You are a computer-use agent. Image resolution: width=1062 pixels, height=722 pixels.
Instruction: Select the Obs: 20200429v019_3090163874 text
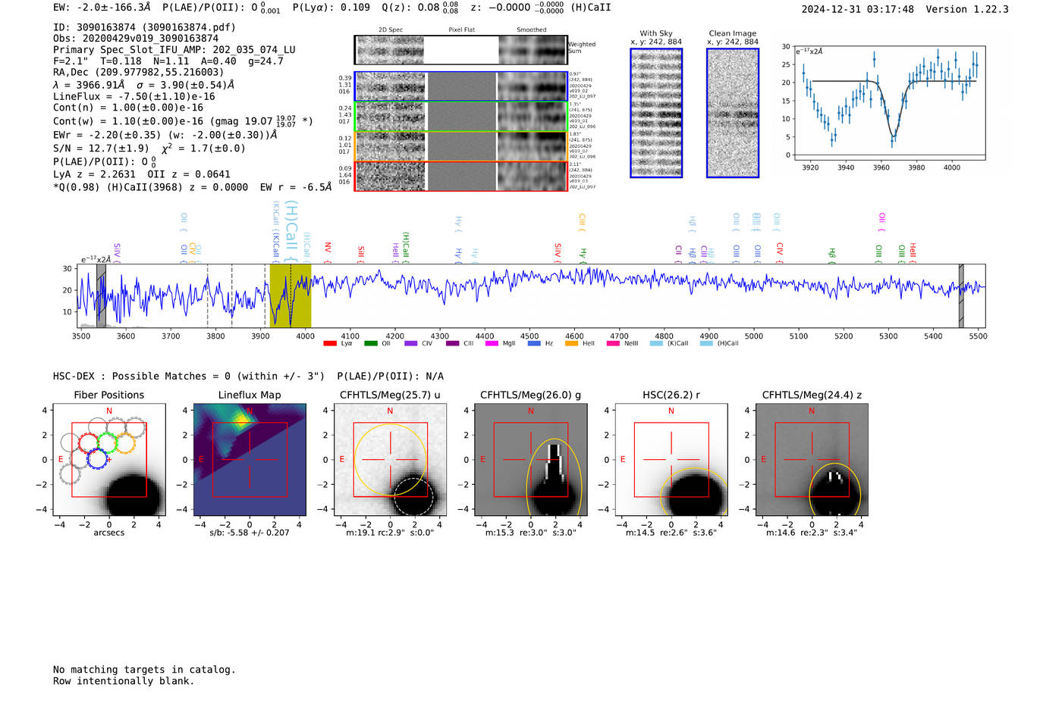[x=136, y=39]
